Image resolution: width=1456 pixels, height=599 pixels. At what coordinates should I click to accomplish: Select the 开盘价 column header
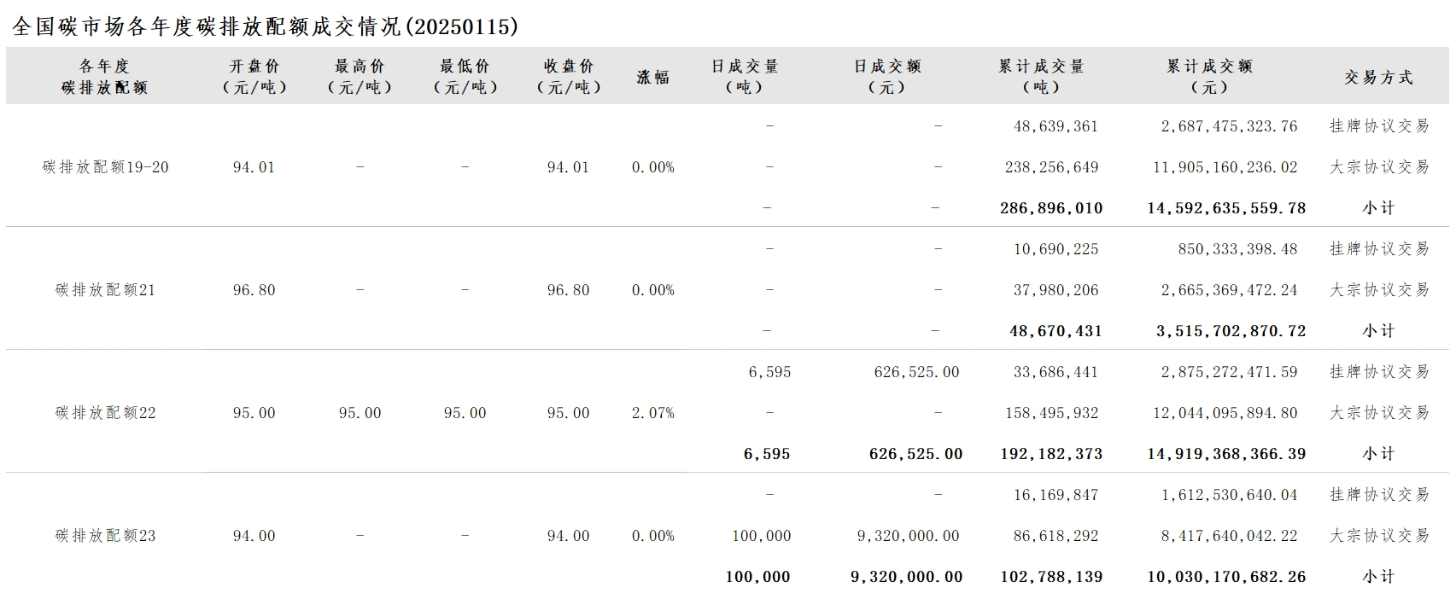click(254, 76)
